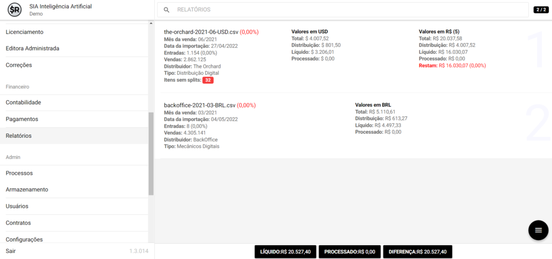Image resolution: width=552 pixels, height=259 pixels.
Task: Click Sair to log out
Action: 11,251
